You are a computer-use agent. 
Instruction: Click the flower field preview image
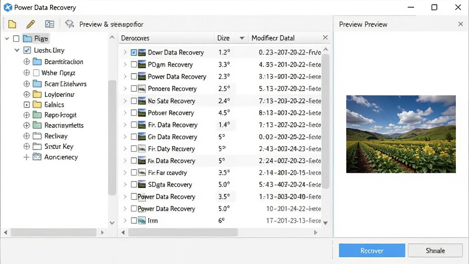(401, 134)
